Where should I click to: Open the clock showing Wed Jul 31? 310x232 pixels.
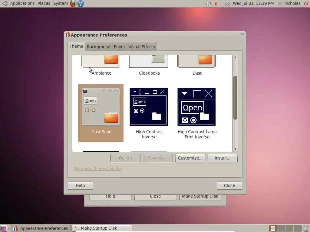click(253, 3)
